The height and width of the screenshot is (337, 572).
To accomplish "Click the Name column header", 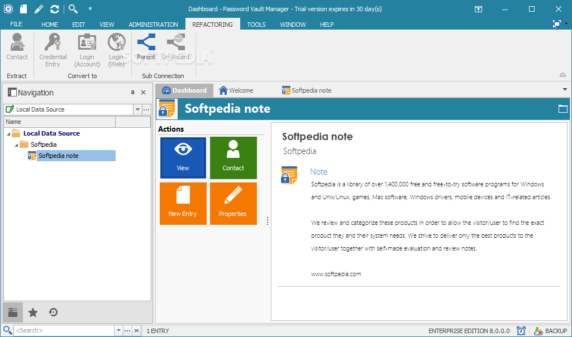I will (59, 122).
